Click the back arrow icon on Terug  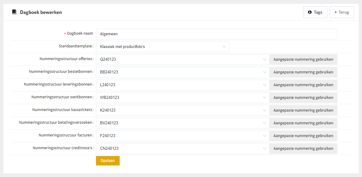336,12
